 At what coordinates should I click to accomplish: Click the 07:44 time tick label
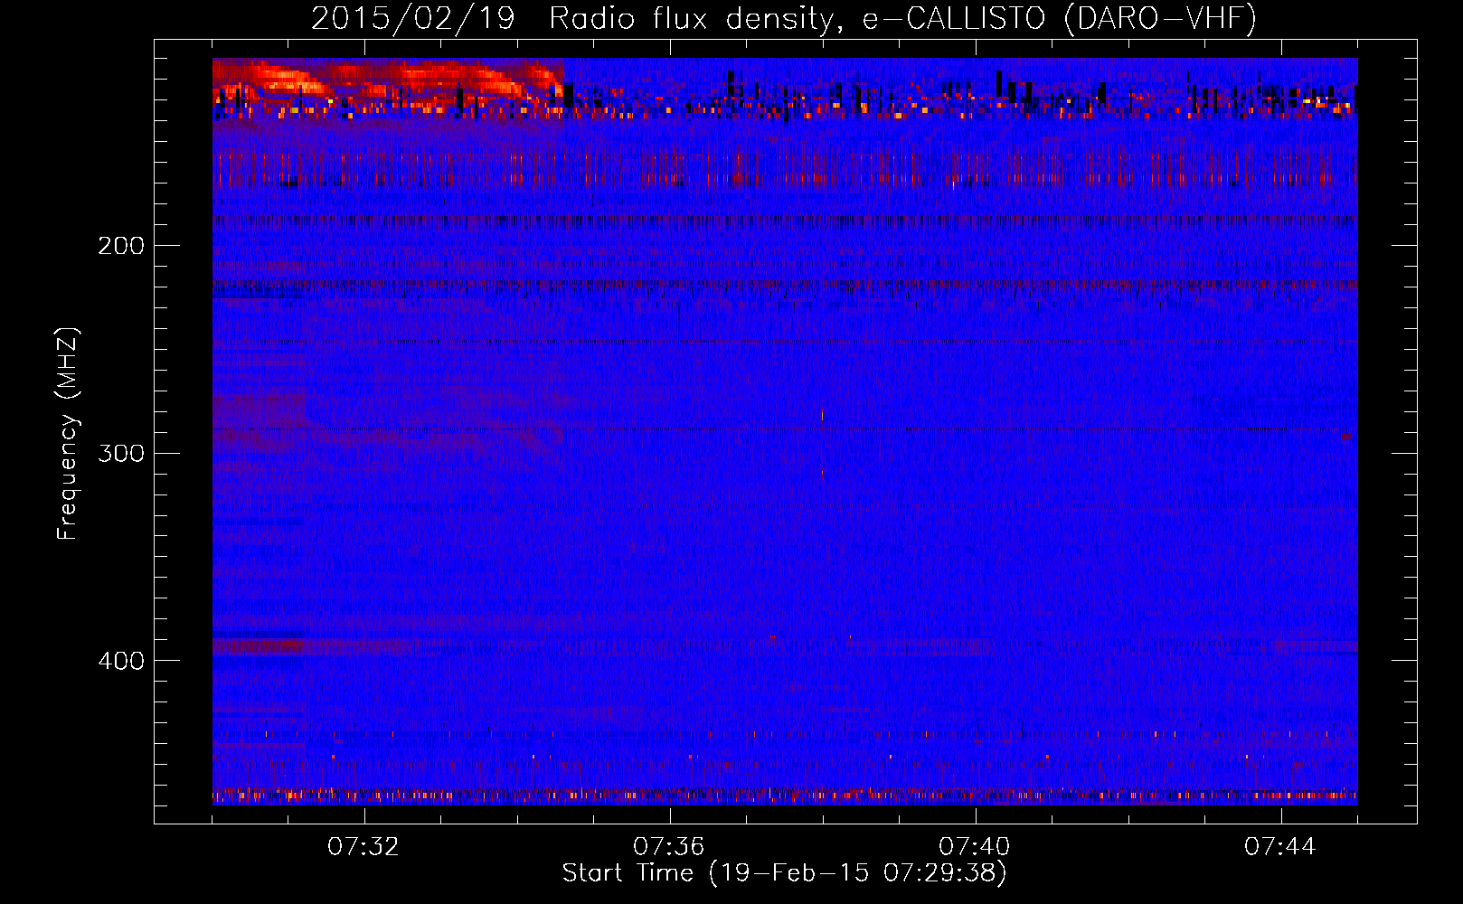[1280, 847]
